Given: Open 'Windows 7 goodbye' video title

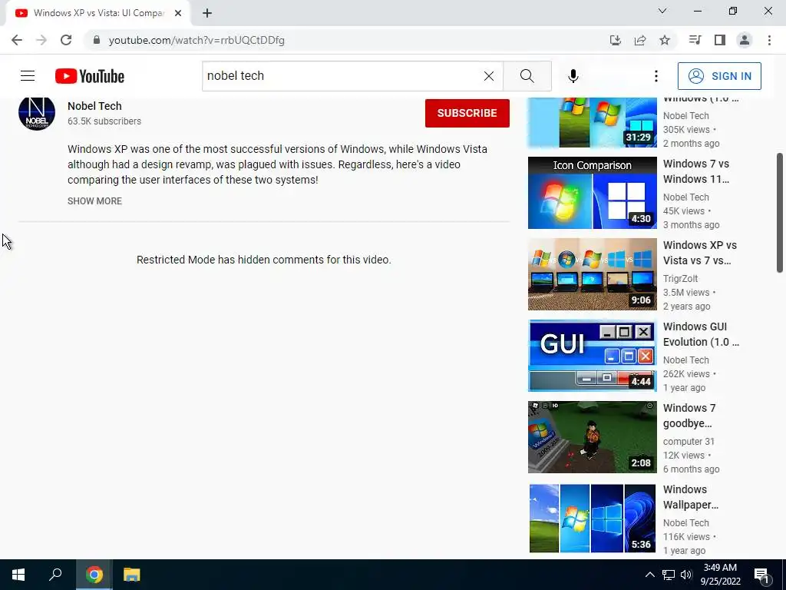Looking at the screenshot, I should 689,416.
